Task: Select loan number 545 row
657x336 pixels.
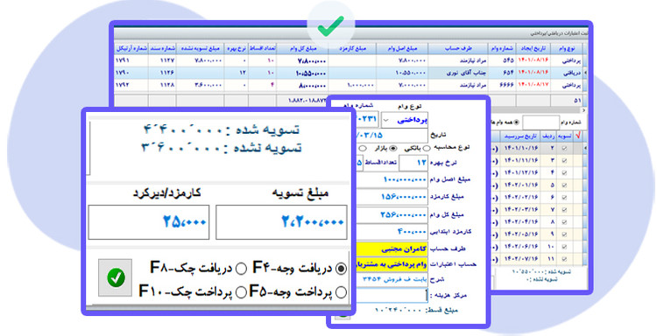Action: pos(350,60)
